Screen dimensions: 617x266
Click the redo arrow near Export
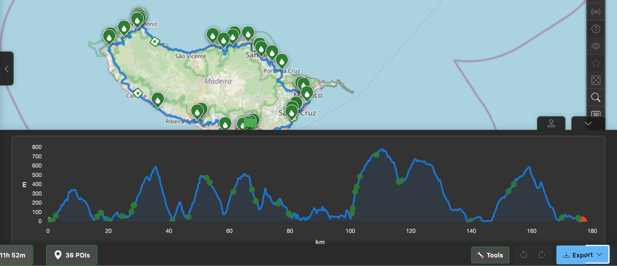pos(542,255)
